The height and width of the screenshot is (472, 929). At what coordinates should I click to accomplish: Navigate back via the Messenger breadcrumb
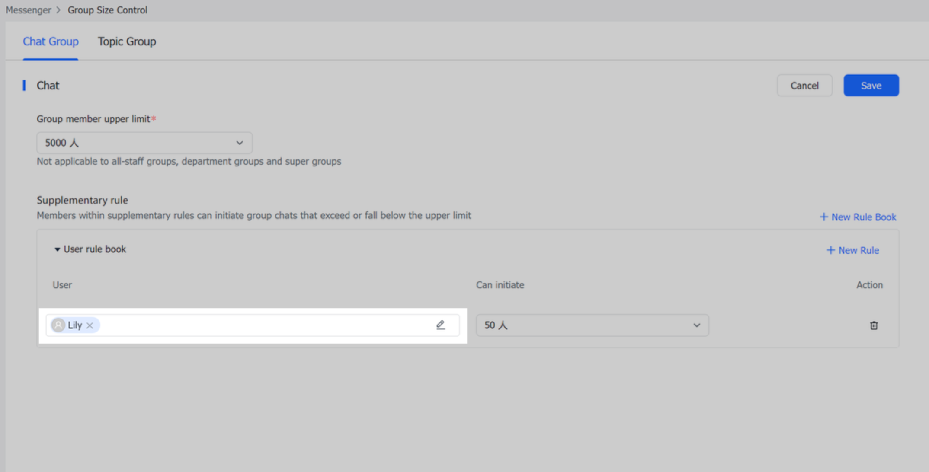28,10
